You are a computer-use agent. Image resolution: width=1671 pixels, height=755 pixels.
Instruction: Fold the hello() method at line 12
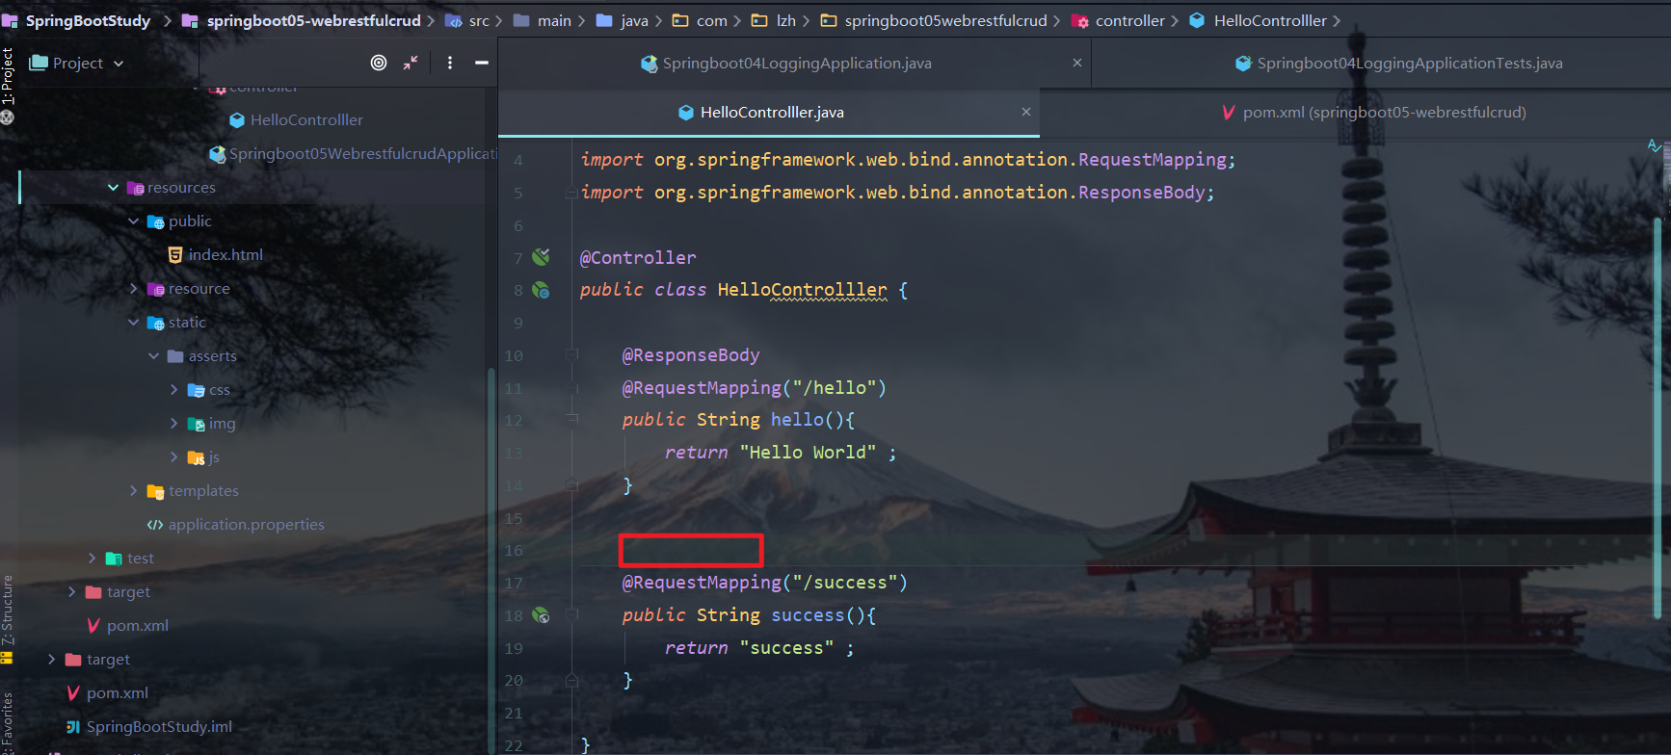(572, 419)
